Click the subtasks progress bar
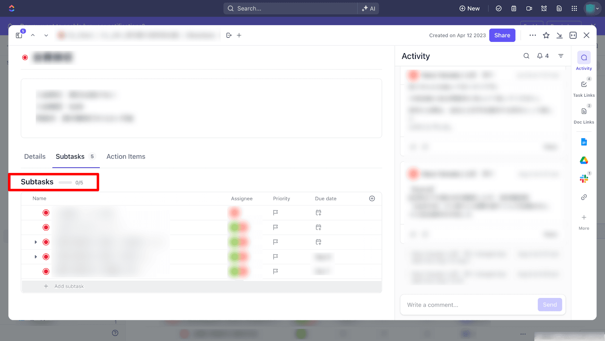 pos(65,182)
